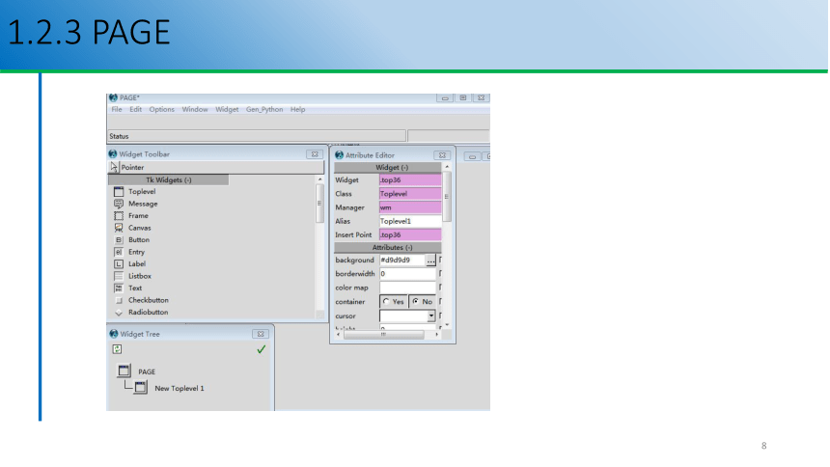The height and width of the screenshot is (467, 830).
Task: Open the Help menu
Action: 297,110
